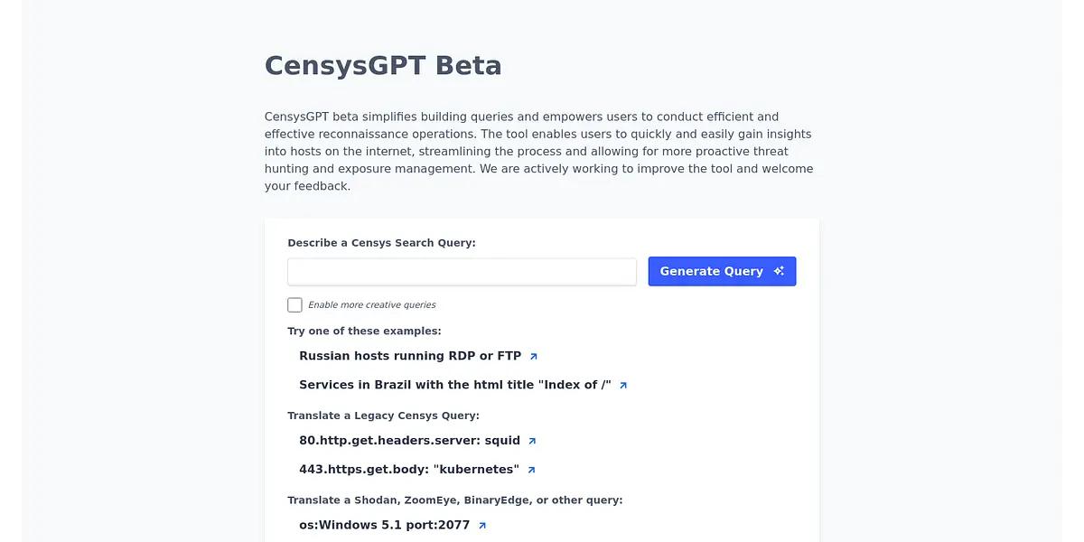
Task: Click the sparkle icon in Generate Query button
Action: coord(779,271)
